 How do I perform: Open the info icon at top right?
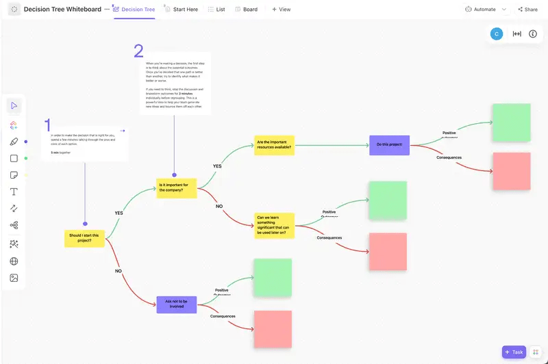click(533, 34)
